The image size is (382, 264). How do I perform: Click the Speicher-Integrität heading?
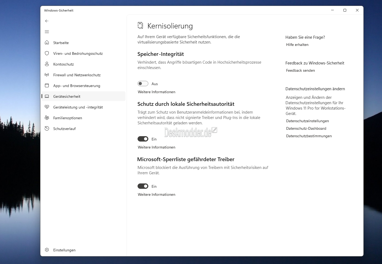point(160,54)
